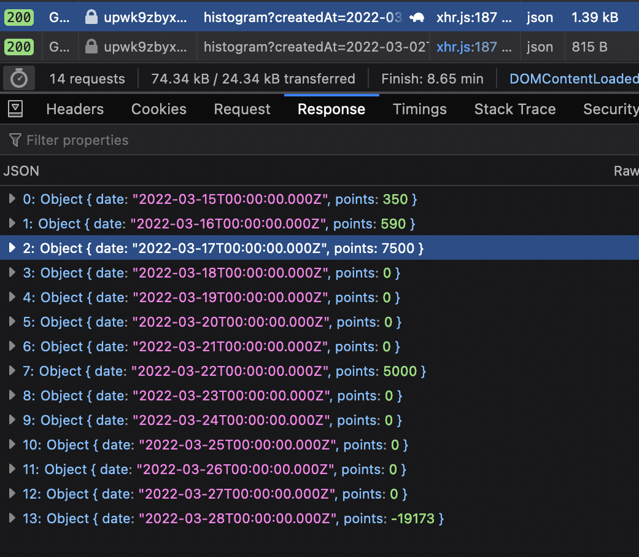Click the points value 5000

point(400,371)
